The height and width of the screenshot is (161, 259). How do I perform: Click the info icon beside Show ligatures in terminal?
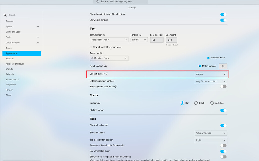pyautogui.click(x=115, y=87)
